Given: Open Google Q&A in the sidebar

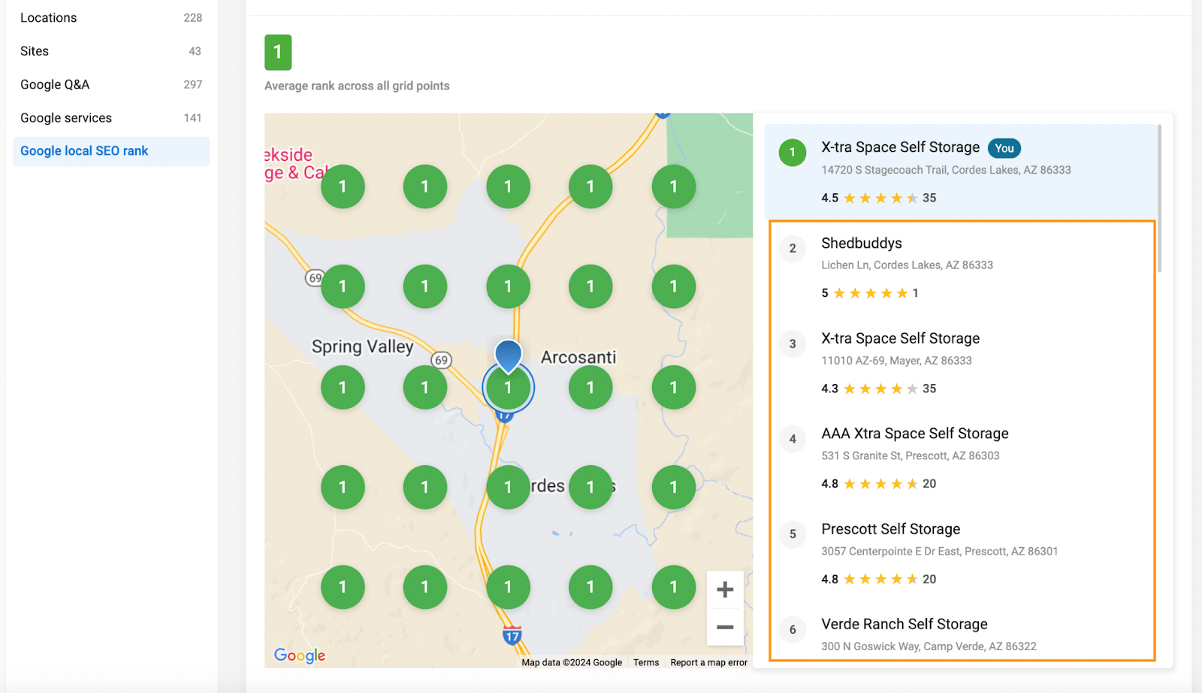Looking at the screenshot, I should coord(111,84).
